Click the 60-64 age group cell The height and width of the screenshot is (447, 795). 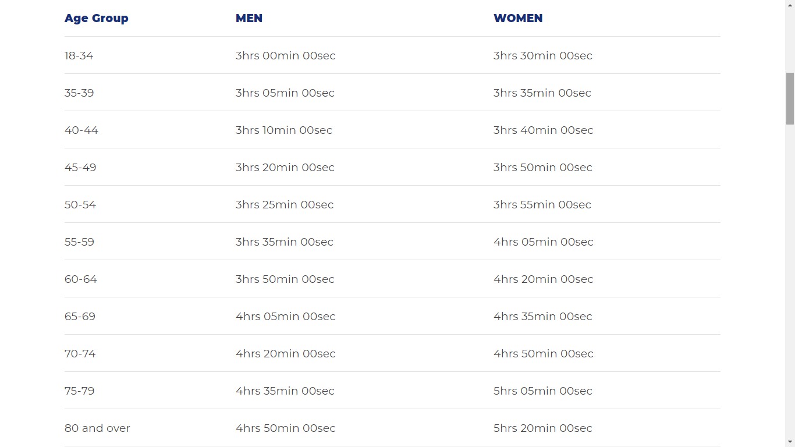pos(81,279)
